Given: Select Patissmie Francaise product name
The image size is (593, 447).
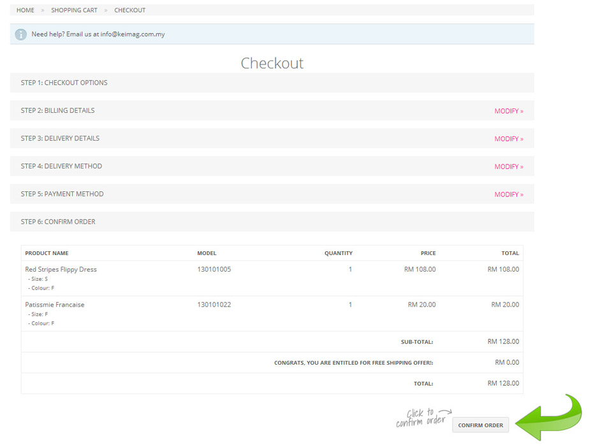Looking at the screenshot, I should [x=55, y=305].
